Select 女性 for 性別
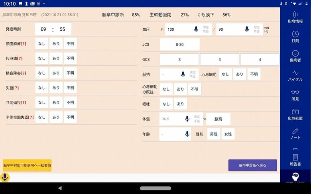The height and width of the screenshot is (194, 311). [x=228, y=134]
